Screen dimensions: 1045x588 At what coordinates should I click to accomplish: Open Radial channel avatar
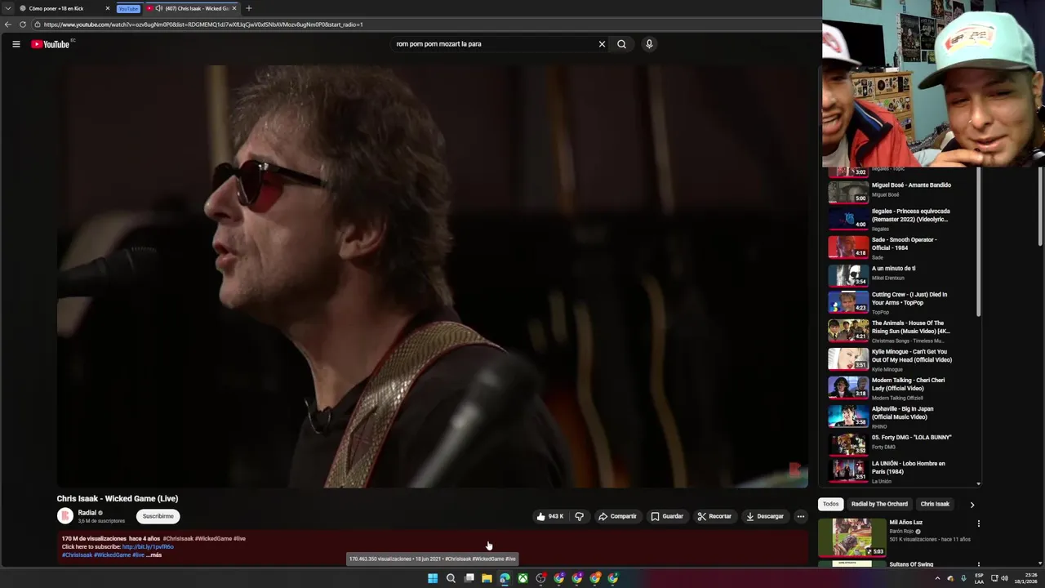click(x=65, y=516)
